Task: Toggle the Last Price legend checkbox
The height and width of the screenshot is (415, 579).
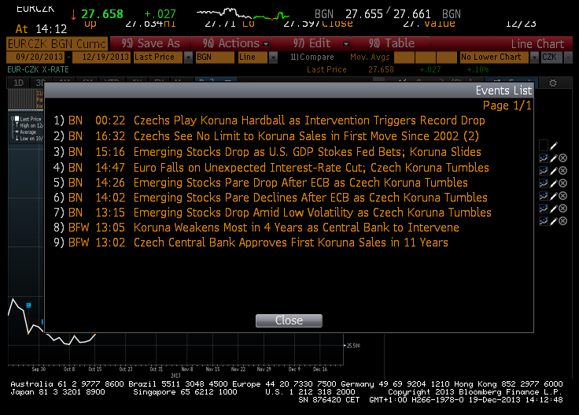Action: [x=17, y=119]
